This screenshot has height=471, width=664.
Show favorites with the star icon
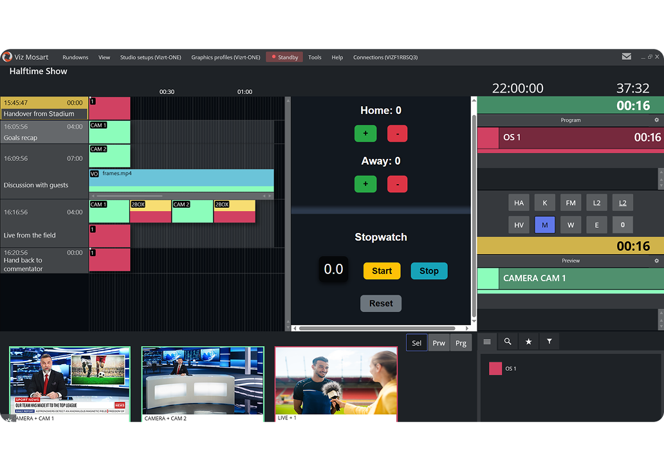coord(528,342)
